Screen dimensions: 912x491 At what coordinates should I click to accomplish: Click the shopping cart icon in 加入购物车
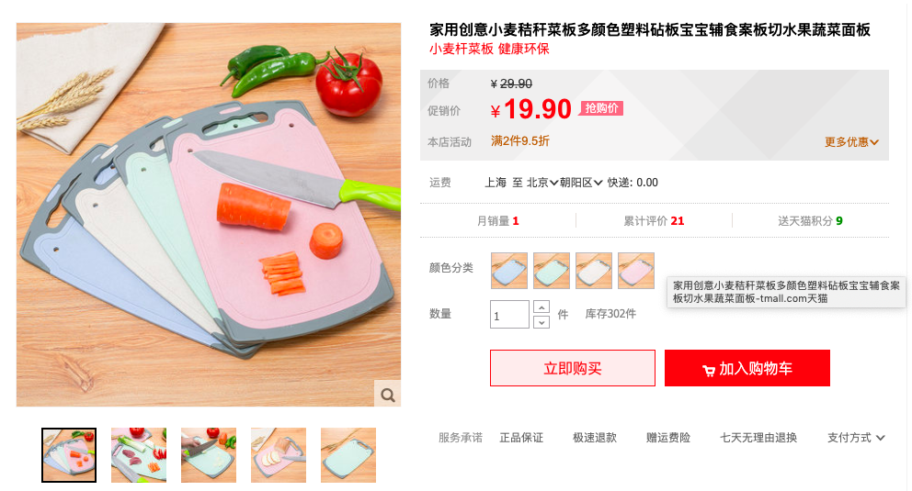pyautogui.click(x=709, y=370)
